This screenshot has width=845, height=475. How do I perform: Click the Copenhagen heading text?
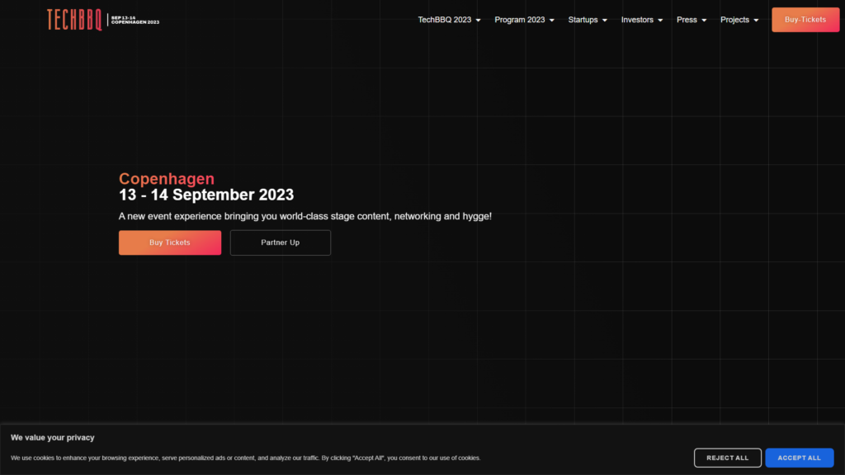(x=167, y=179)
